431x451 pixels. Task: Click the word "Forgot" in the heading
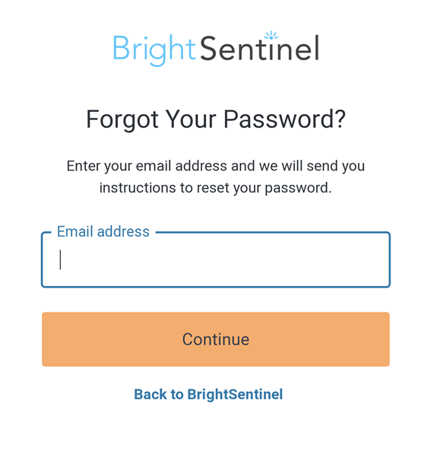click(x=122, y=119)
